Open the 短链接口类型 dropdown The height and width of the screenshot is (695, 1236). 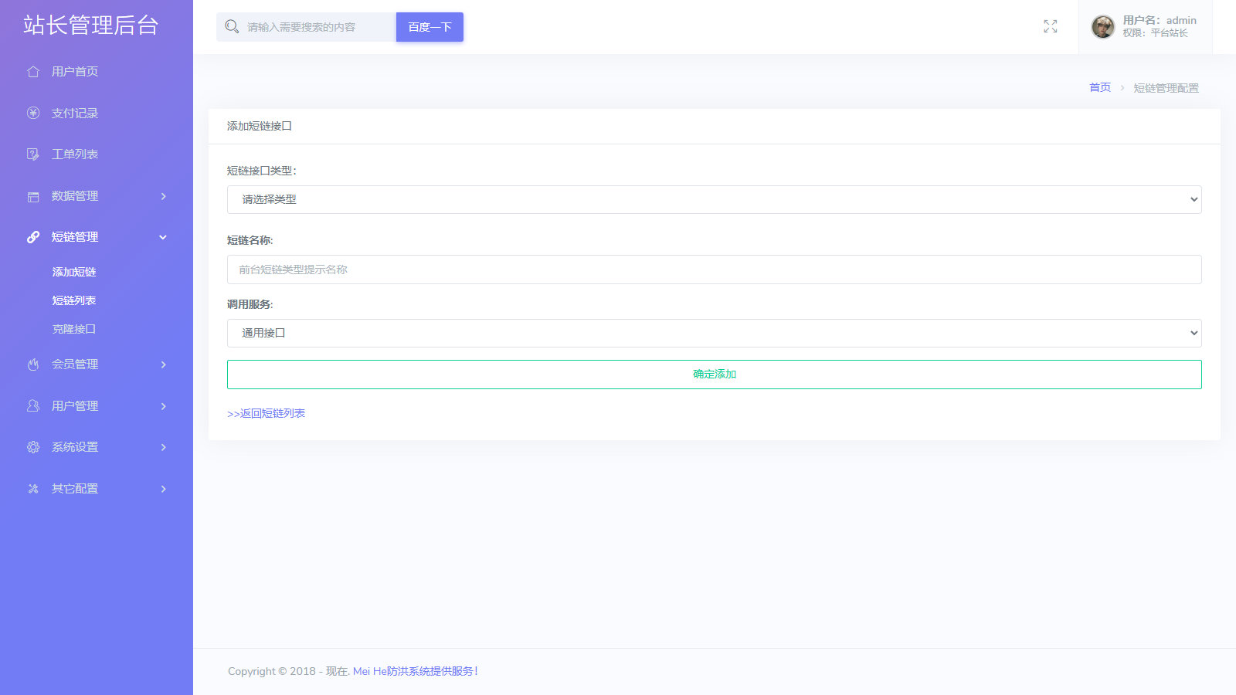pyautogui.click(x=715, y=200)
